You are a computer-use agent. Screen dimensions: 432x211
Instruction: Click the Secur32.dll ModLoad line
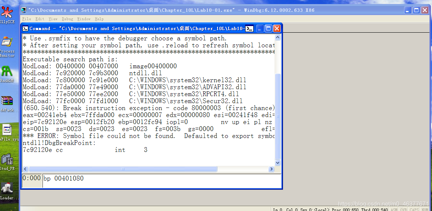(x=133, y=101)
